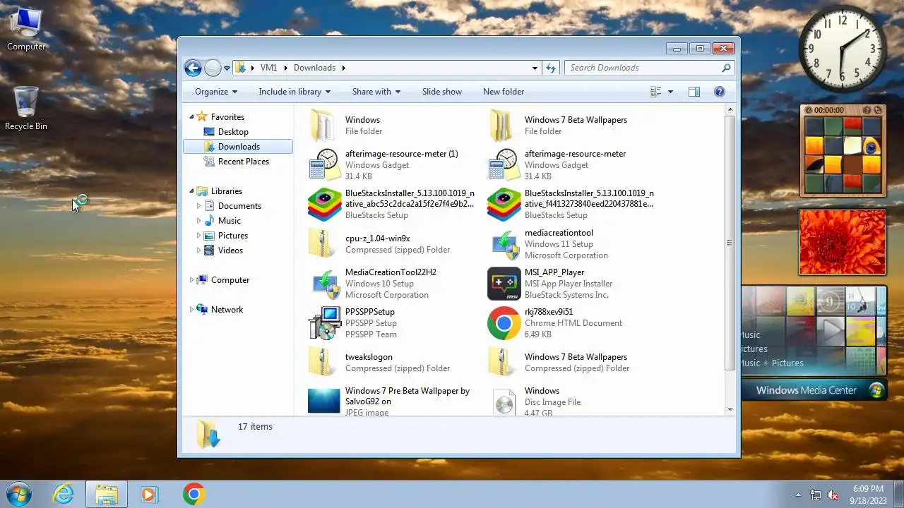
Task: Click the file list vertical scrollbar
Action: click(730, 242)
